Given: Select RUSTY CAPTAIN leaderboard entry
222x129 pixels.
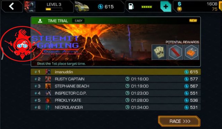Looking at the screenshot, I should coord(116,79).
